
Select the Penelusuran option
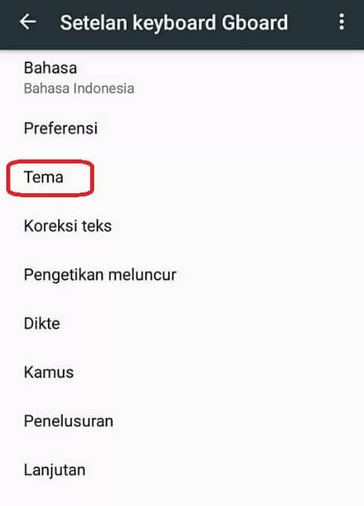point(182,421)
